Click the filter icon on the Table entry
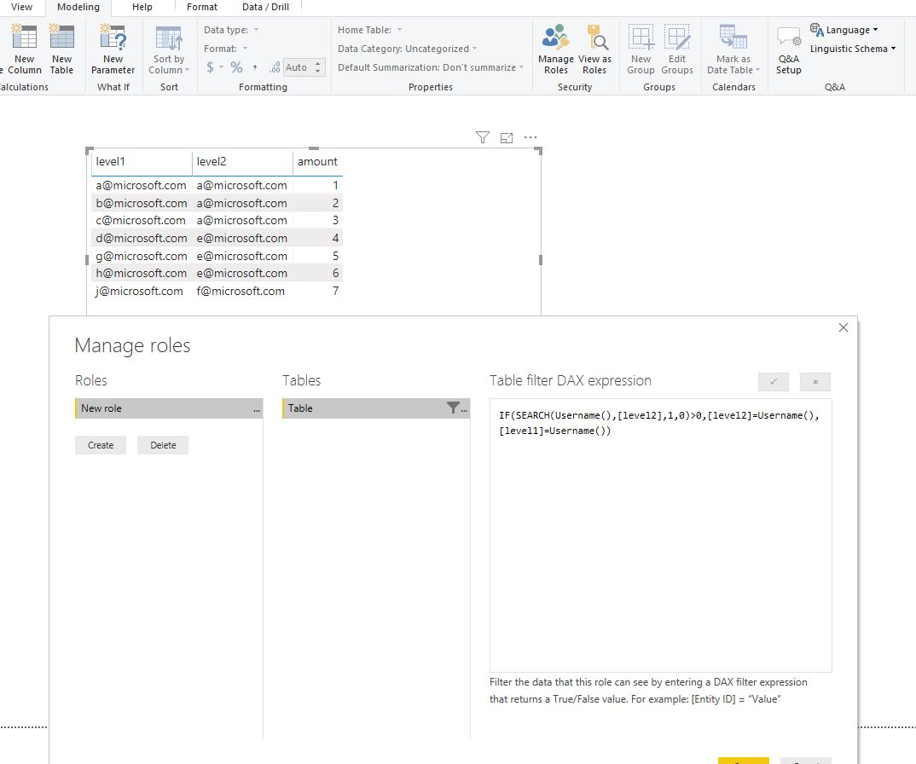This screenshot has height=764, width=916. [453, 408]
